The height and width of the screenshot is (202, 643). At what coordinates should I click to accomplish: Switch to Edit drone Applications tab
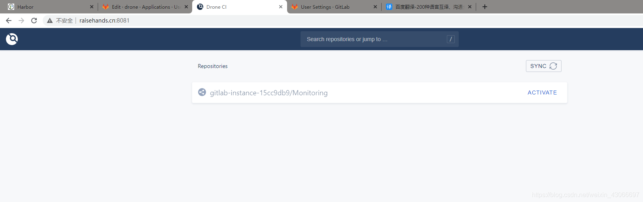click(145, 7)
